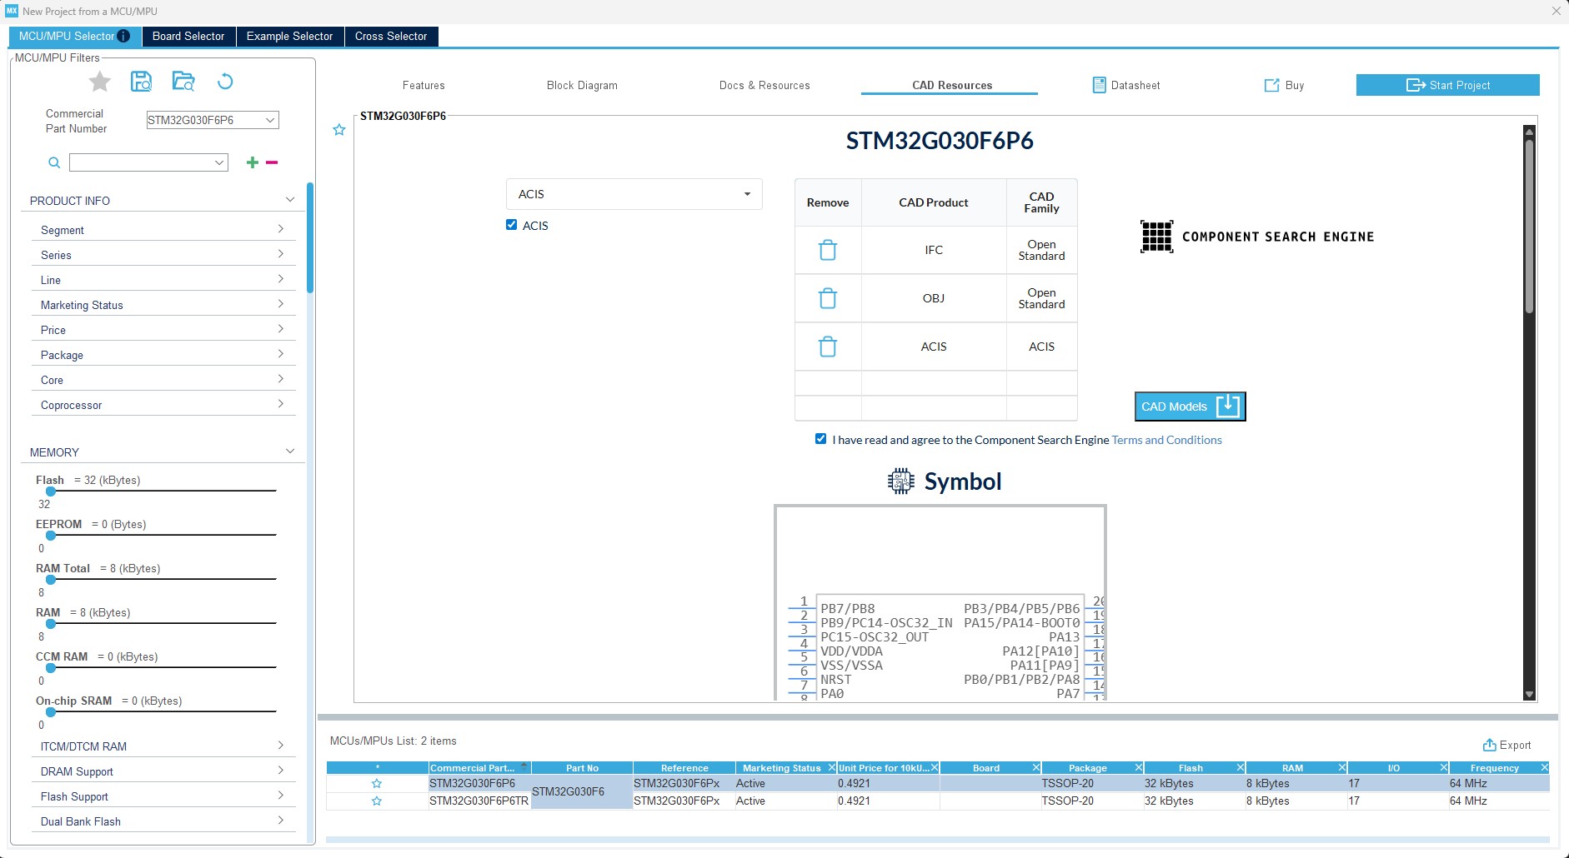Adjust the Flash memory slider handle
1569x858 pixels.
(x=51, y=491)
